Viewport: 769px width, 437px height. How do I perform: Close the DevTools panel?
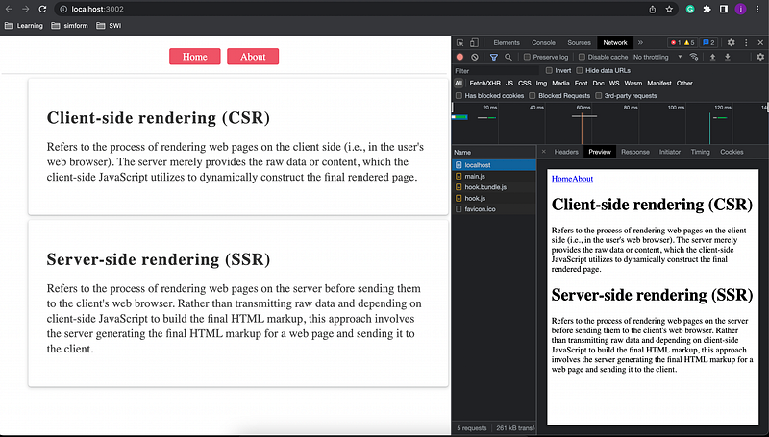(760, 42)
